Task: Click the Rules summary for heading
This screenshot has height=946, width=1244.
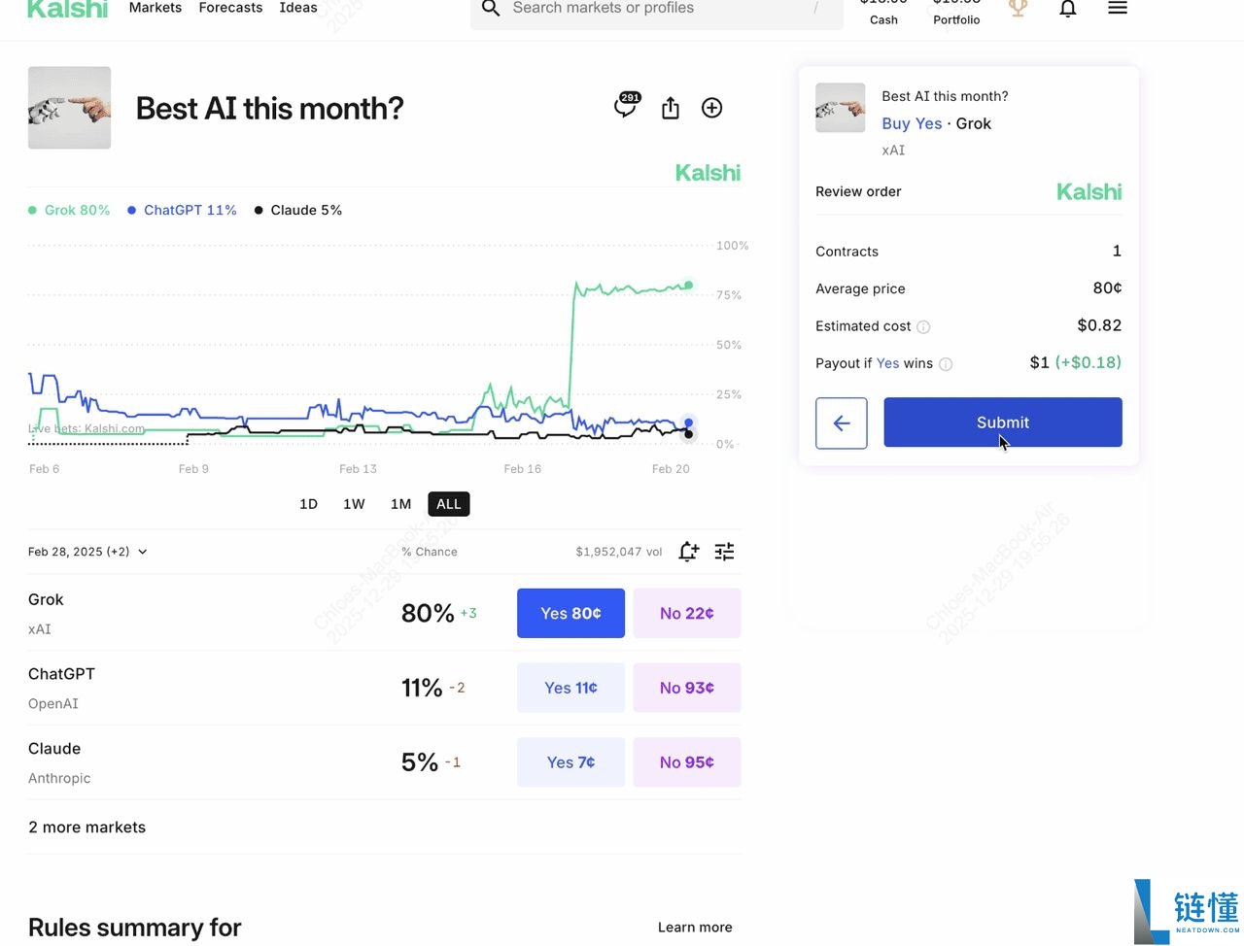Action: tap(135, 928)
